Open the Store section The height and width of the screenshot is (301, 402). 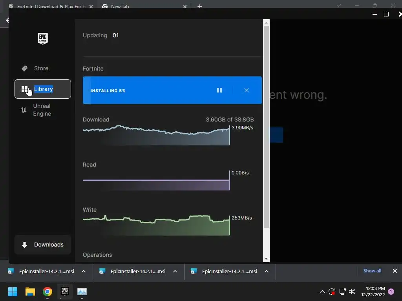(42, 68)
